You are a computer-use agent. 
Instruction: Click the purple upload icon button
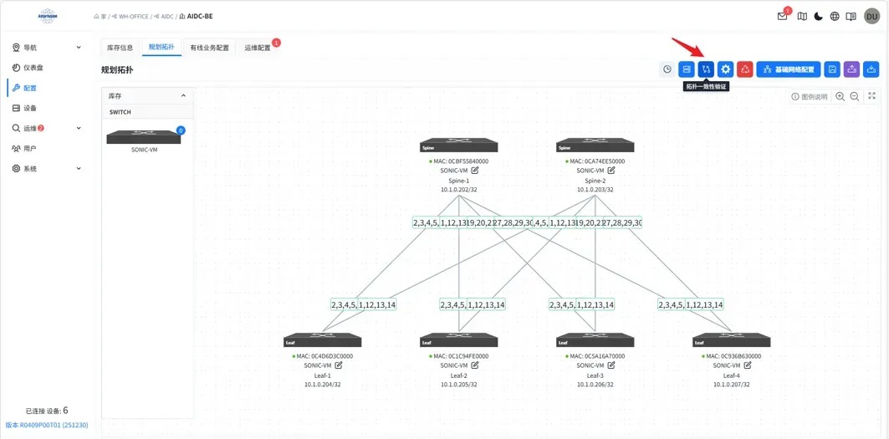pyautogui.click(x=851, y=69)
